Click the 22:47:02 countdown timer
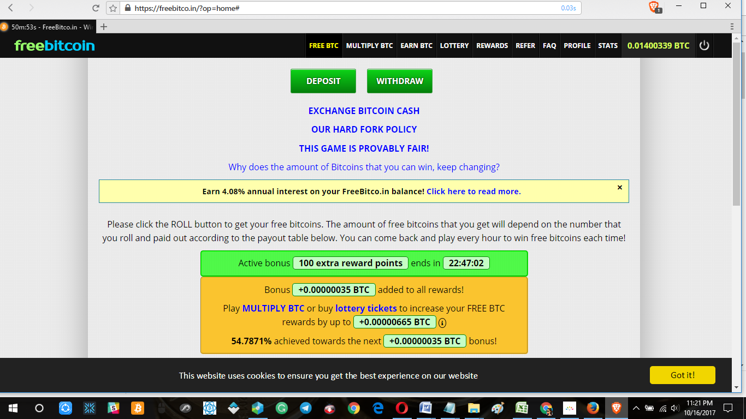 (x=466, y=263)
